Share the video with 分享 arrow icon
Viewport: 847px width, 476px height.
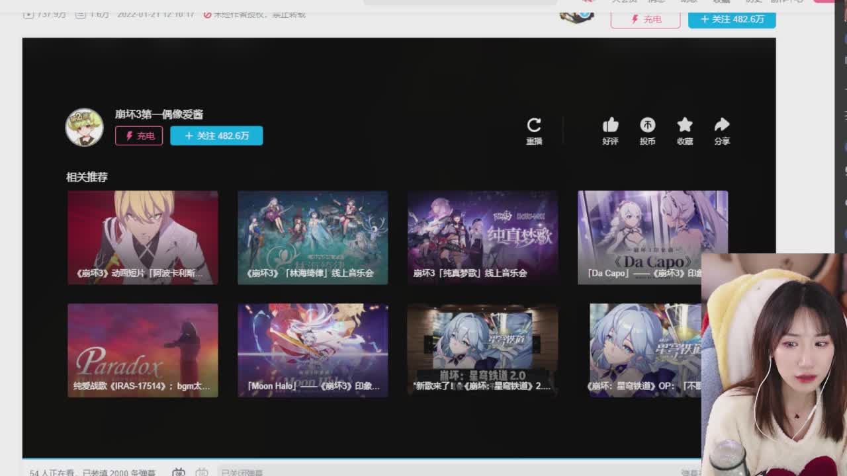tap(722, 130)
